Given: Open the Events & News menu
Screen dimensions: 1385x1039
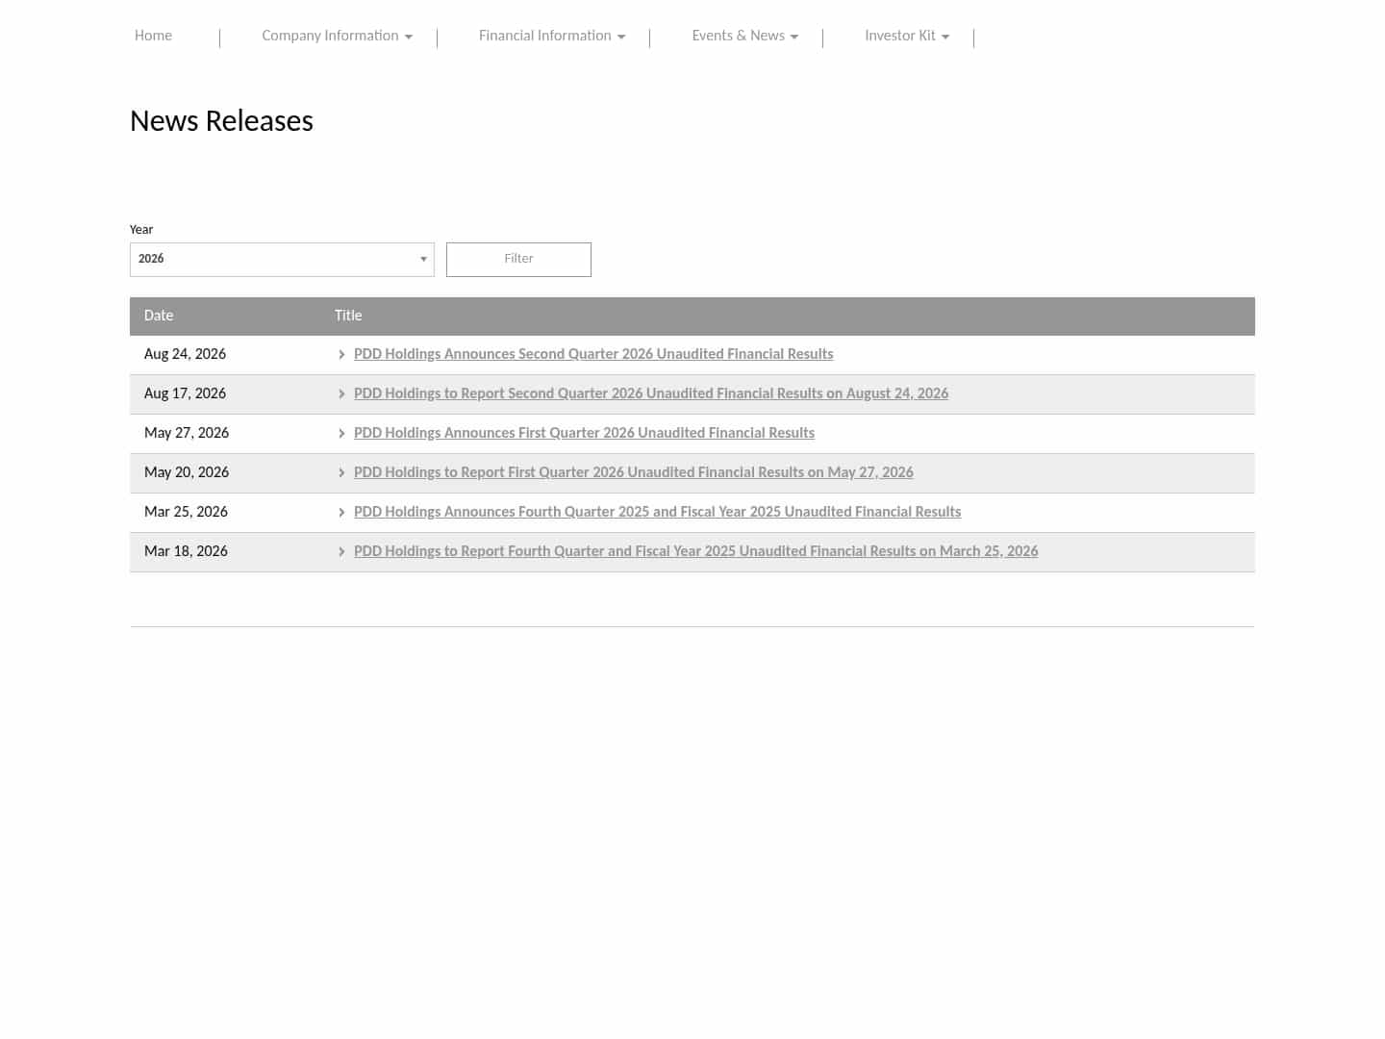Looking at the screenshot, I should click(x=745, y=36).
